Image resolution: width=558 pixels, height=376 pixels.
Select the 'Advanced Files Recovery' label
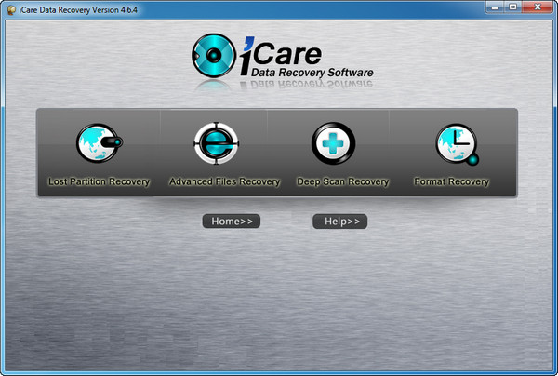click(224, 181)
